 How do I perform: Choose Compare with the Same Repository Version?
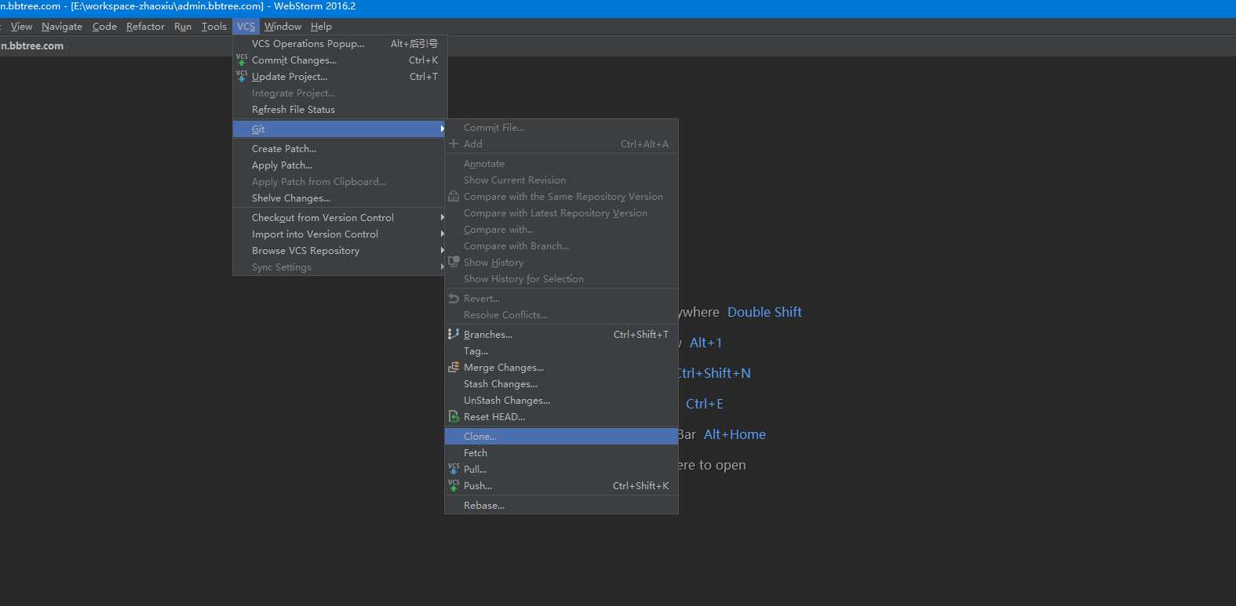[561, 196]
